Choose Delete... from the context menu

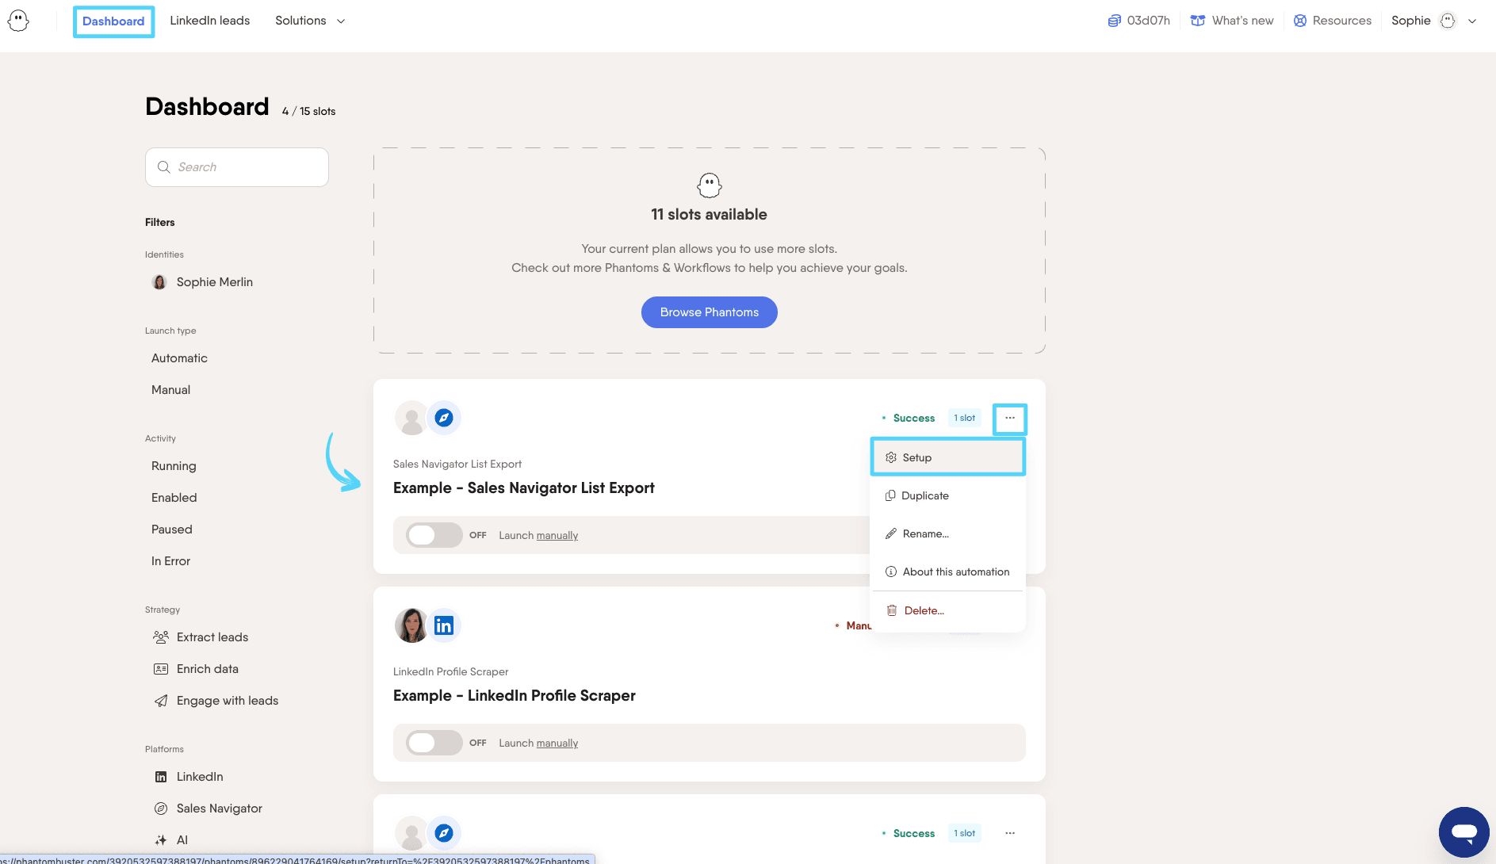click(948, 610)
